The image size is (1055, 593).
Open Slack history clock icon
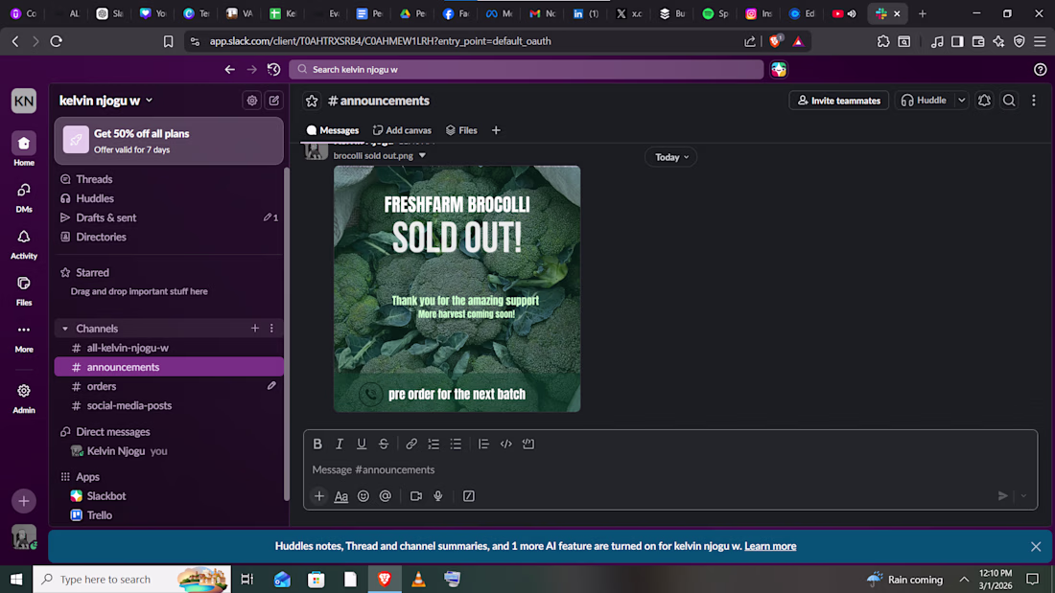(x=273, y=69)
